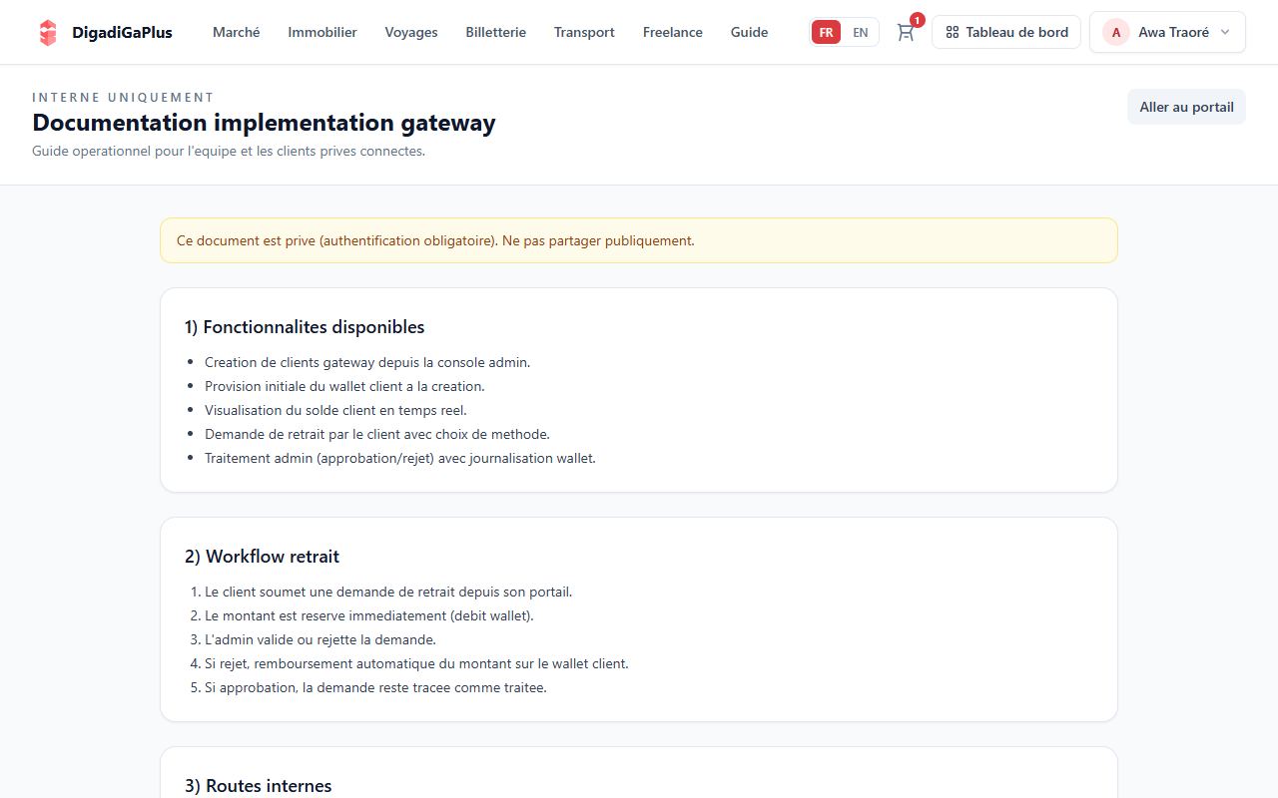Click the 'Guide operationnel pour l'equipe' subtitle
The width and height of the screenshot is (1278, 798).
(229, 152)
